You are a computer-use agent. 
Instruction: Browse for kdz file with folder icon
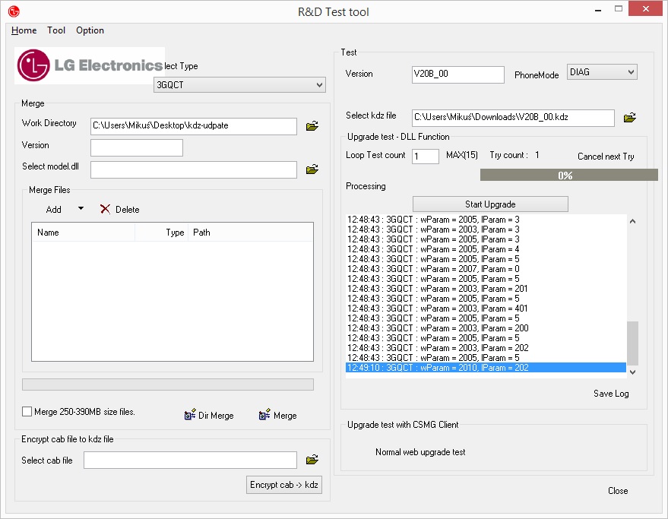pos(630,118)
